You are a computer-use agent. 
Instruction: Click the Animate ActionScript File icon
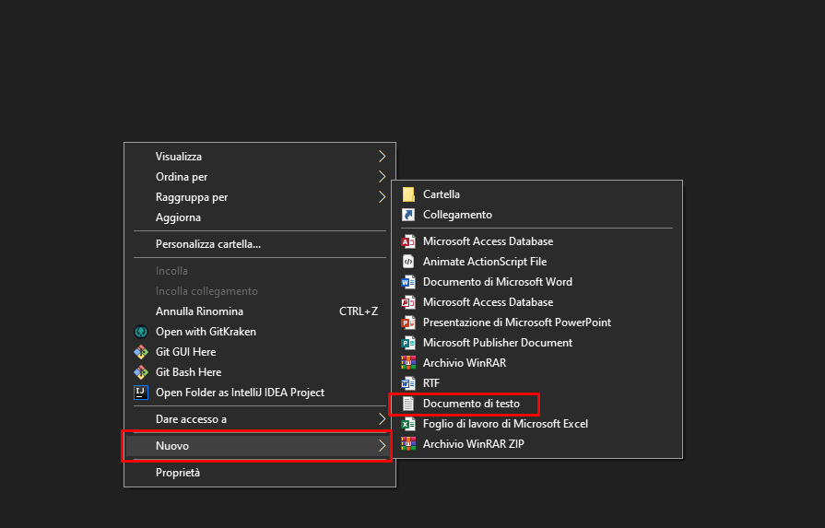[x=408, y=262]
